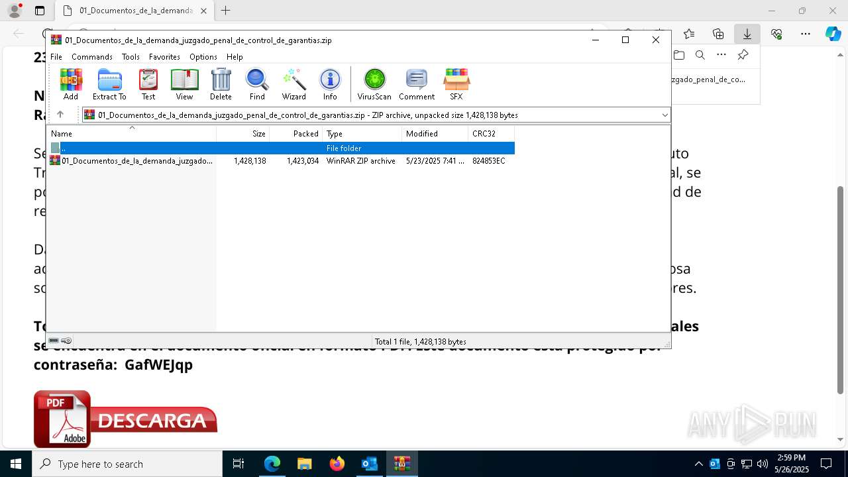Sort by Size column header
This screenshot has width=848, height=477.
[243, 133]
